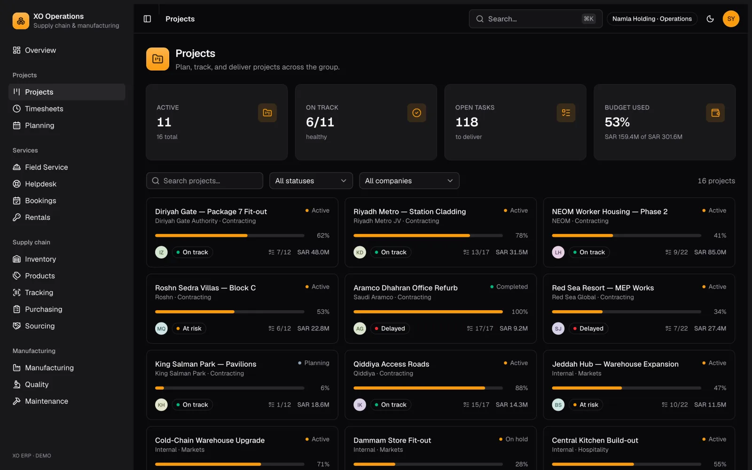
Task: Click the On Track checkmark icon
Action: coord(416,113)
